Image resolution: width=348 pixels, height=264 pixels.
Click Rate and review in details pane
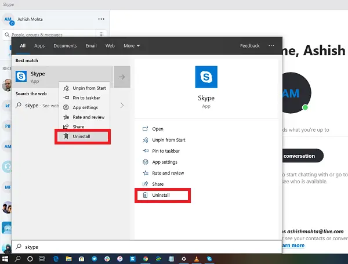[168, 173]
